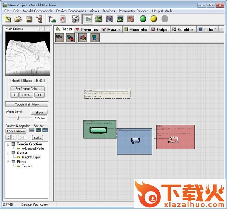The image size is (227, 209).
Task: Open the tool icon left of the mountain icon
Action: point(39,19)
